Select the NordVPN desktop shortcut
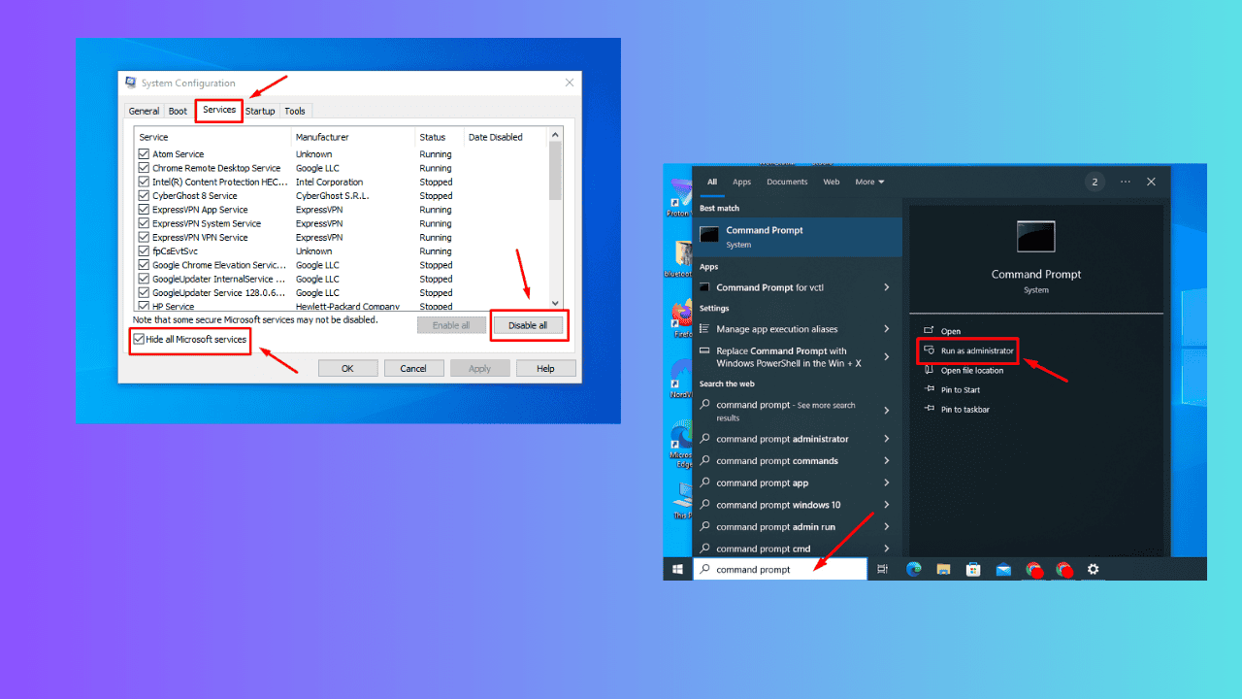The width and height of the screenshot is (1242, 699). click(x=681, y=377)
